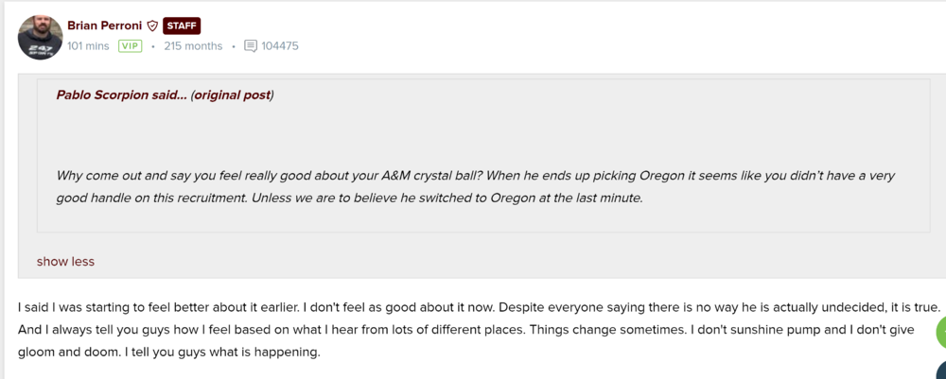Open Pablo Scorpion said quote link

pyautogui.click(x=121, y=95)
